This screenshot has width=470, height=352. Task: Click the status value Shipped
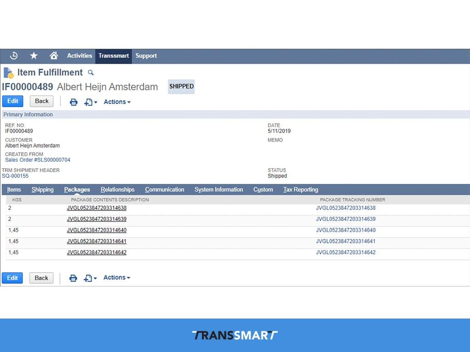(x=277, y=176)
